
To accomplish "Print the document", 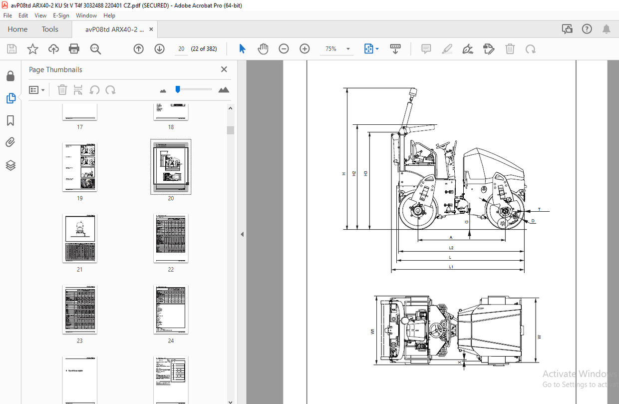I will [x=74, y=48].
